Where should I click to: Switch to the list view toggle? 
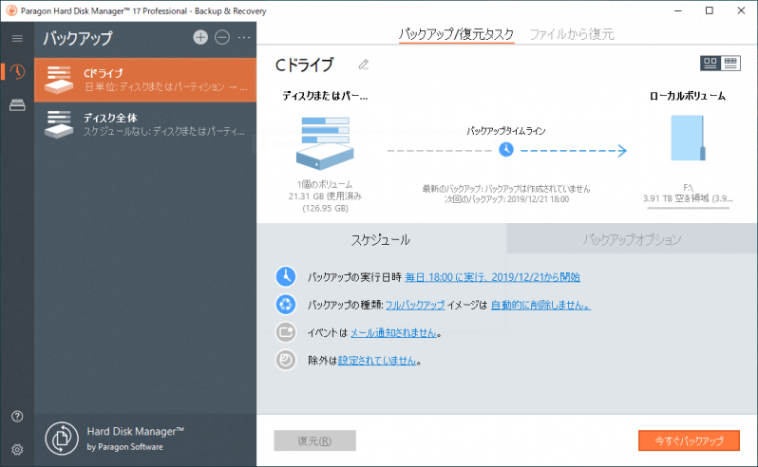point(730,63)
